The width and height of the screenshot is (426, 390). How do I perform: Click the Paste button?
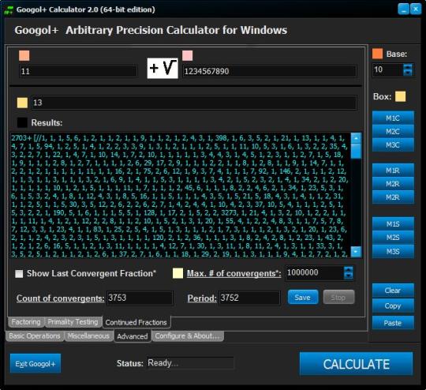coord(393,323)
